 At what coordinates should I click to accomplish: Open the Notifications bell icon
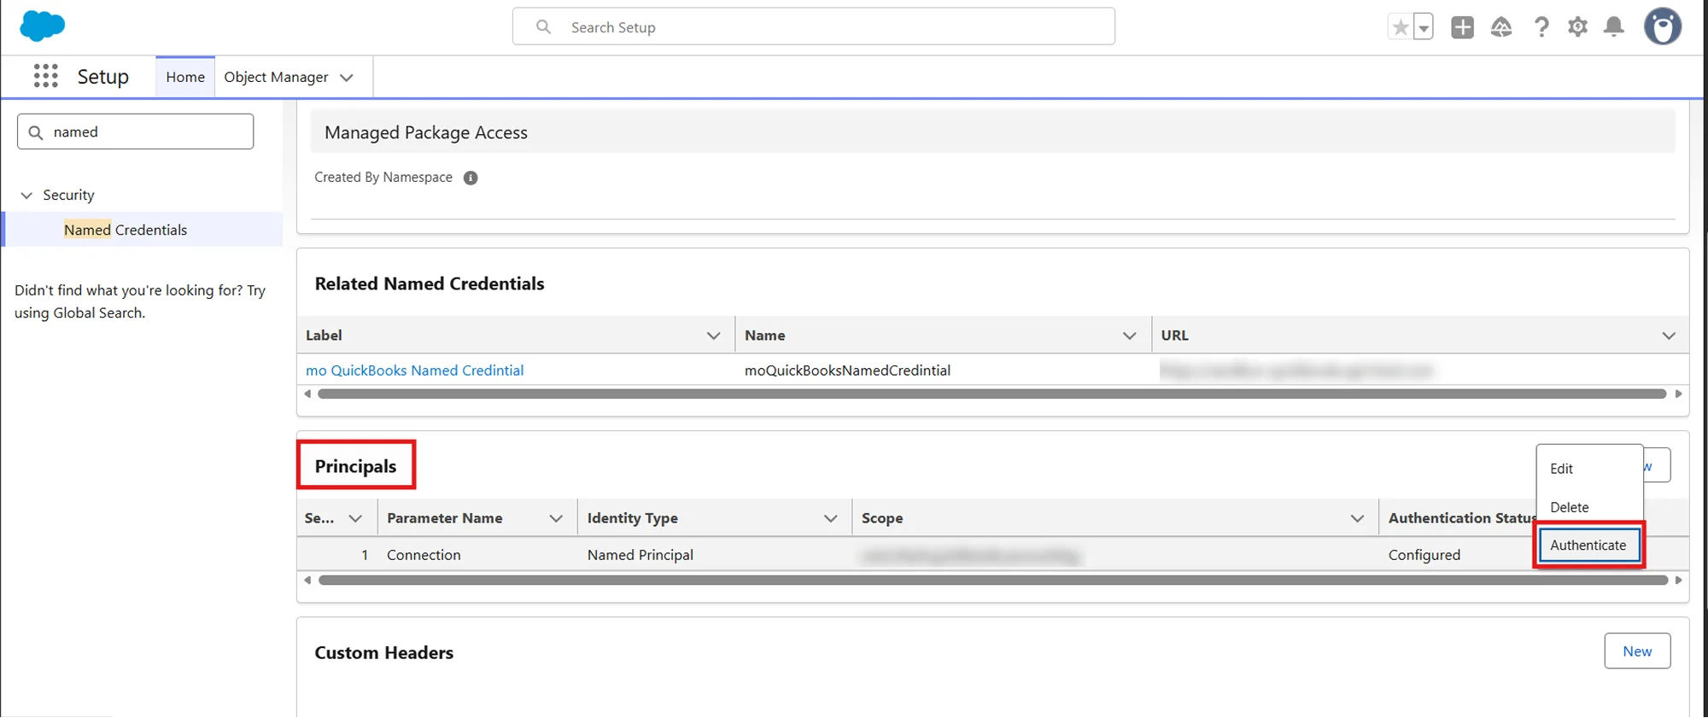click(x=1614, y=27)
